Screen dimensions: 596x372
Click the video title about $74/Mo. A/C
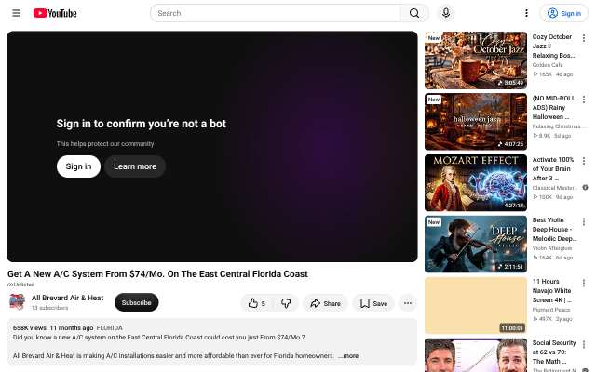157,274
